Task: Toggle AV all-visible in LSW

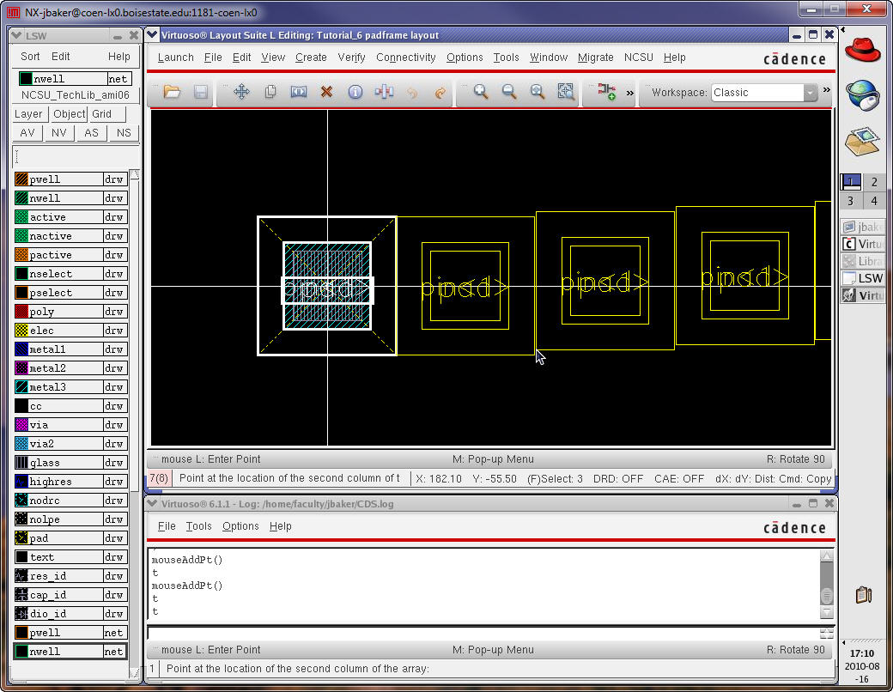Action: pyautogui.click(x=27, y=133)
